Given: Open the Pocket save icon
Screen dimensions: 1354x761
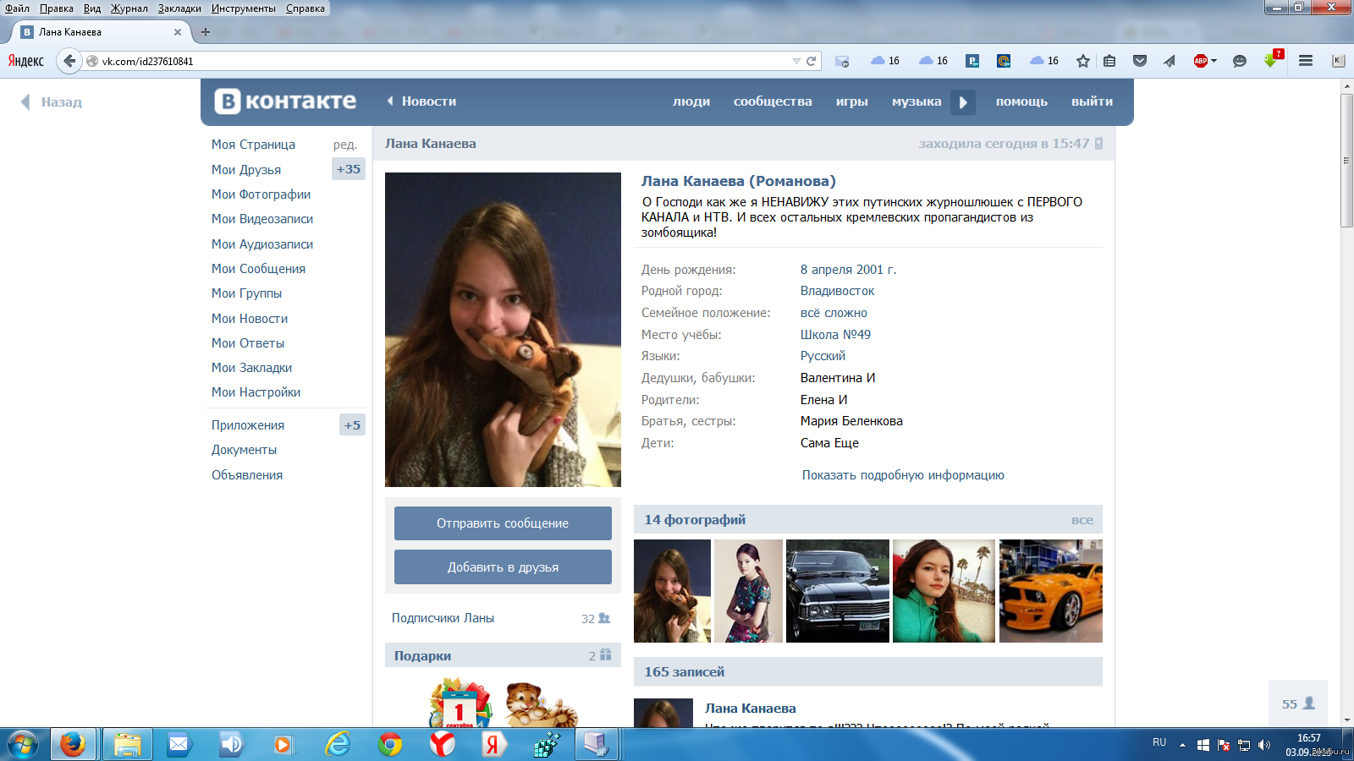Looking at the screenshot, I should 1140,61.
